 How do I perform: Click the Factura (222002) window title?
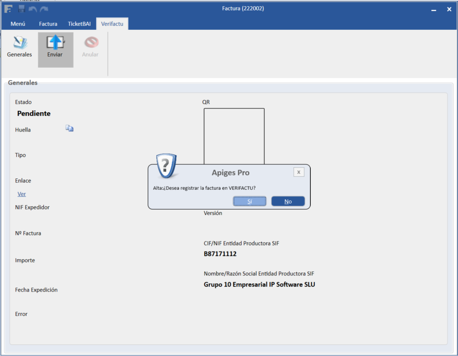click(x=243, y=9)
